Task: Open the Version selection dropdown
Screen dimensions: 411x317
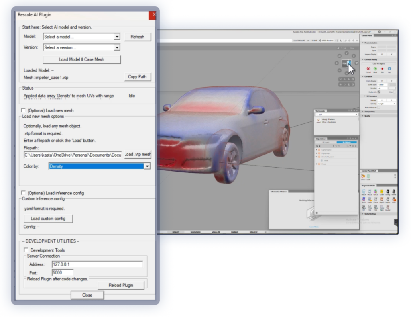Action: [82, 47]
